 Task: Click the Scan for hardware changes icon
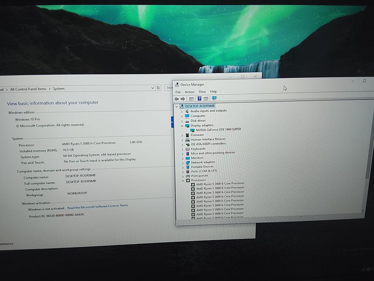214,98
